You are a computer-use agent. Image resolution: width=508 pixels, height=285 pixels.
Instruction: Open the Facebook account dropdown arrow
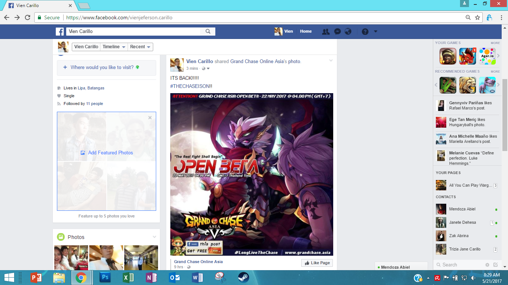376,32
